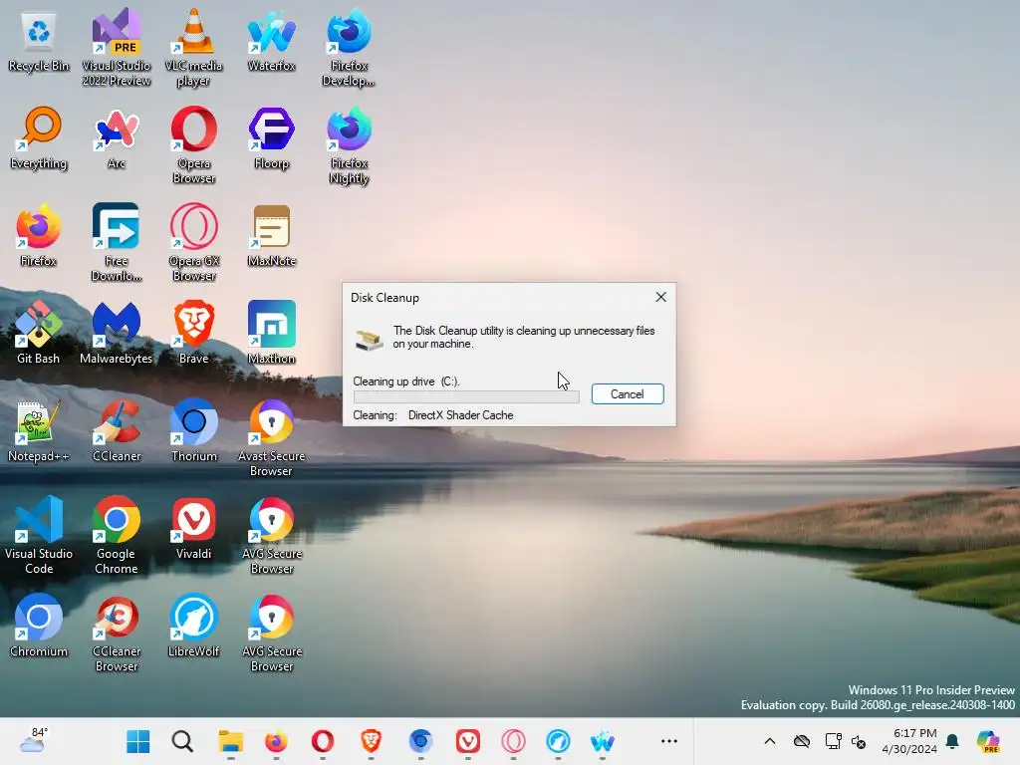Select the VLC media player shortcut
Image resolution: width=1020 pixels, height=765 pixels.
pyautogui.click(x=194, y=48)
